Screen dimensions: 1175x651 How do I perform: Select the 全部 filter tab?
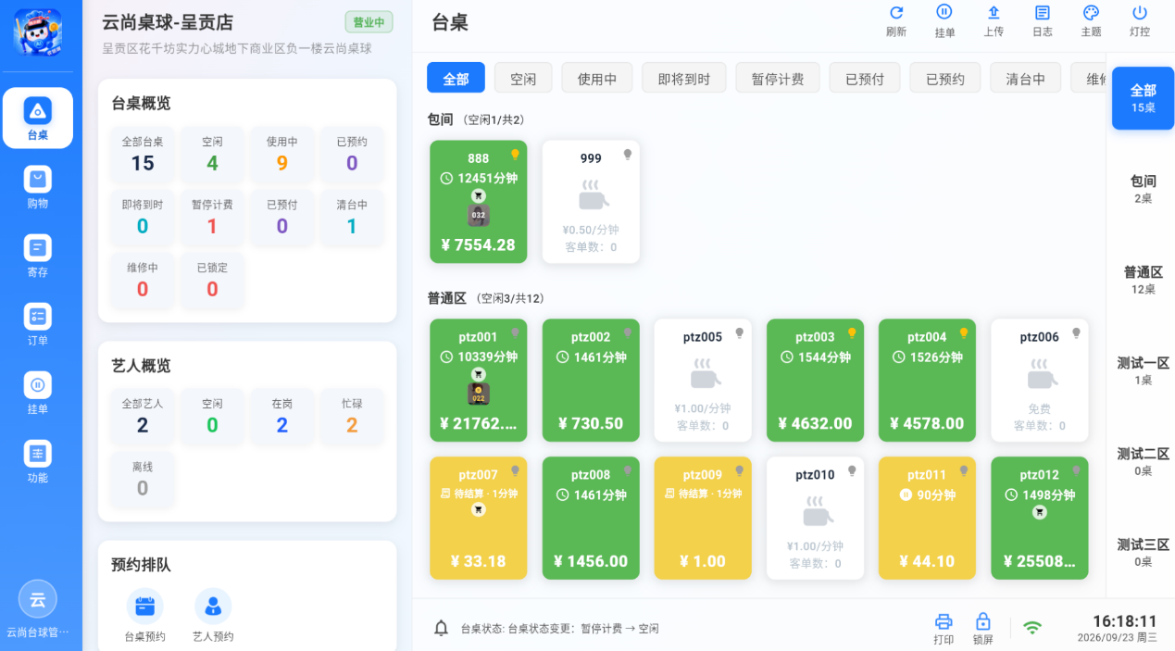coord(456,78)
